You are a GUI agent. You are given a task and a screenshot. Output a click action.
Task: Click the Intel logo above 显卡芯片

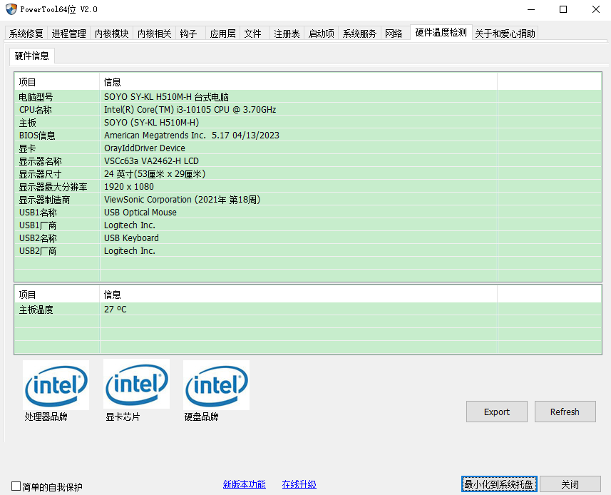(x=136, y=385)
